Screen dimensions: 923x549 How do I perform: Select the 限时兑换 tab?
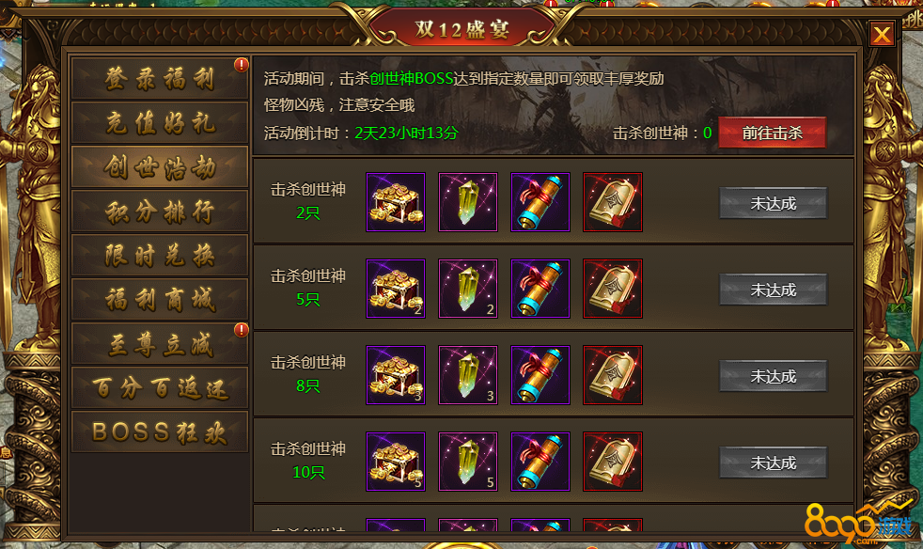(160, 255)
